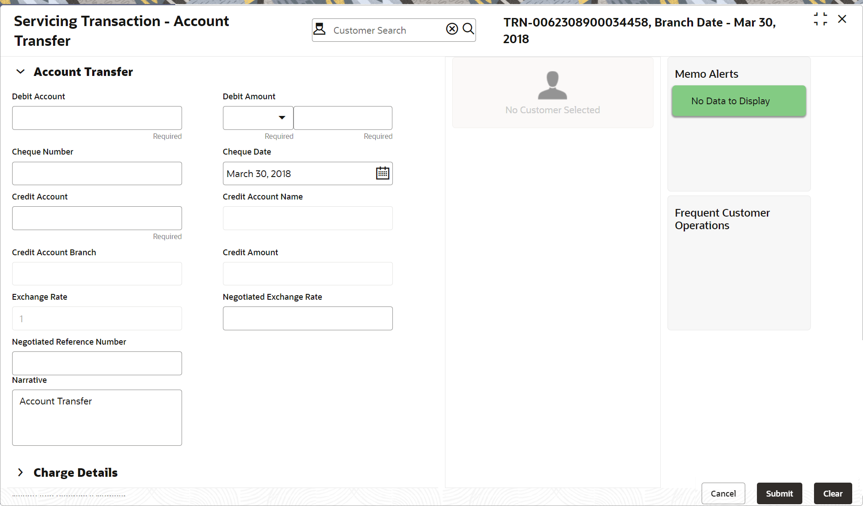
Task: Expand the Charge Details section
Action: (20, 472)
